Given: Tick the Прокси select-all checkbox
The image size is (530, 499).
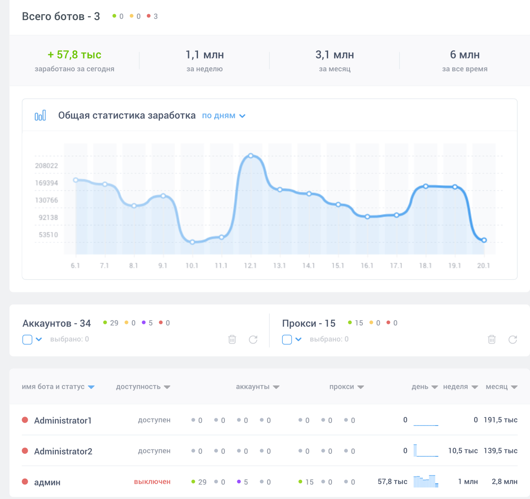Looking at the screenshot, I should (287, 339).
